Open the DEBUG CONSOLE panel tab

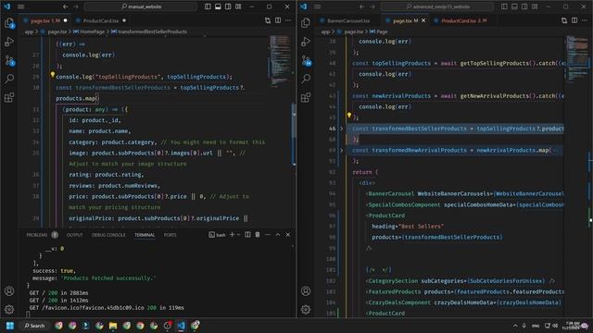coord(108,235)
